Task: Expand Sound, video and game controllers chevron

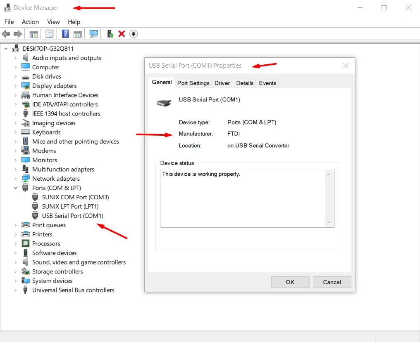Action: pyautogui.click(x=16, y=262)
